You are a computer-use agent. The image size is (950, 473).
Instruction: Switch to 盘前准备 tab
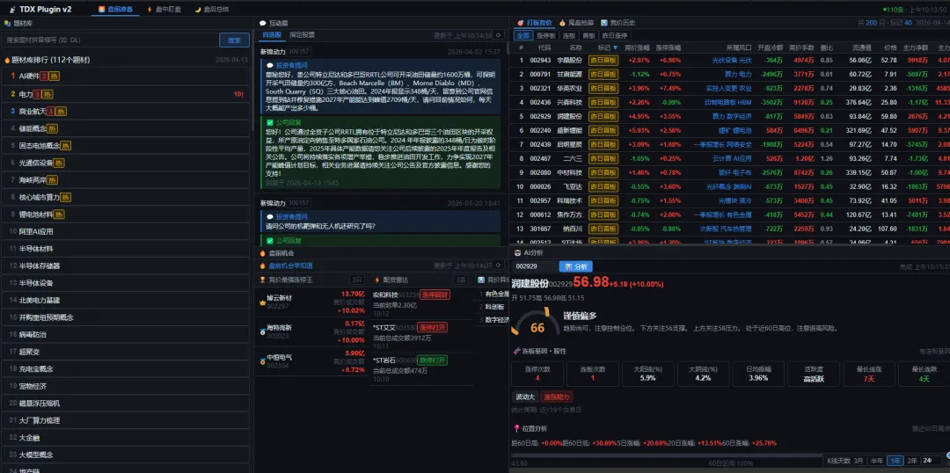pyautogui.click(x=116, y=10)
